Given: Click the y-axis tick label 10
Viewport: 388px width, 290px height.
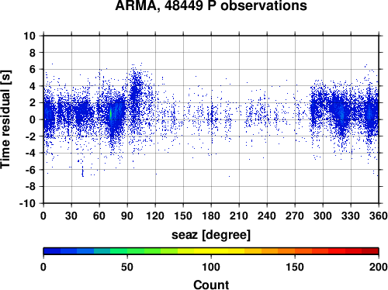Looking at the screenshot, I should [x=29, y=36].
